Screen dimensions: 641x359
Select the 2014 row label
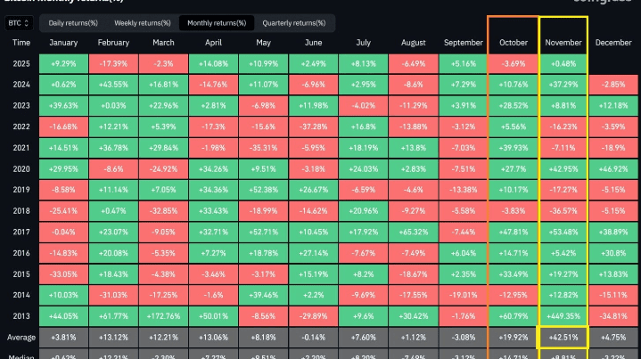[21, 295]
